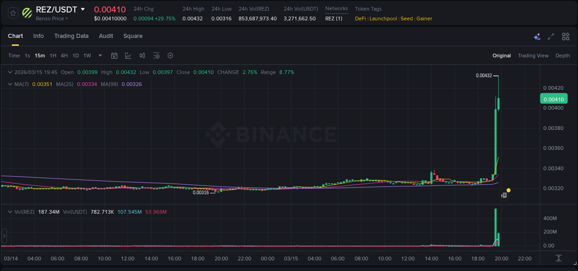Click the Binance logo next to REZ/USDT
578x271 pixels.
pyautogui.click(x=26, y=13)
